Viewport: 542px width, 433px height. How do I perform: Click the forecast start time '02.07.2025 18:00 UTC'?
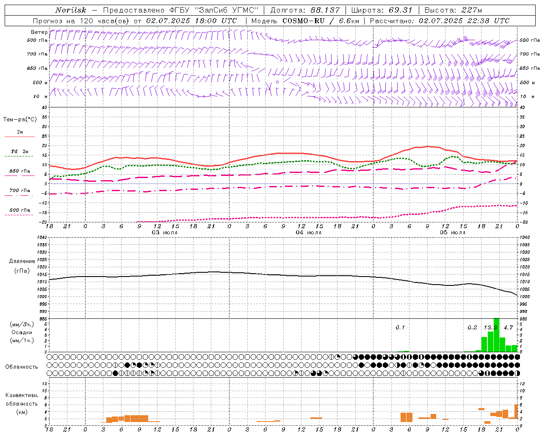pyautogui.click(x=191, y=21)
